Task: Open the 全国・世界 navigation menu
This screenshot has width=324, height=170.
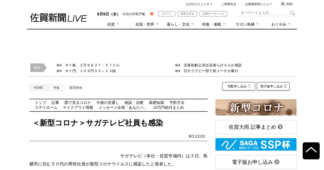Action: 145,24
